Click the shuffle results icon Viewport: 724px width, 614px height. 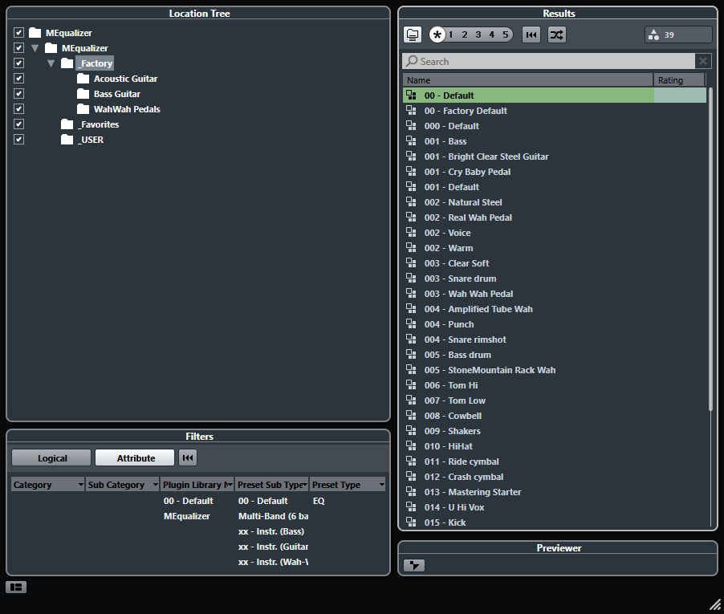pos(557,35)
